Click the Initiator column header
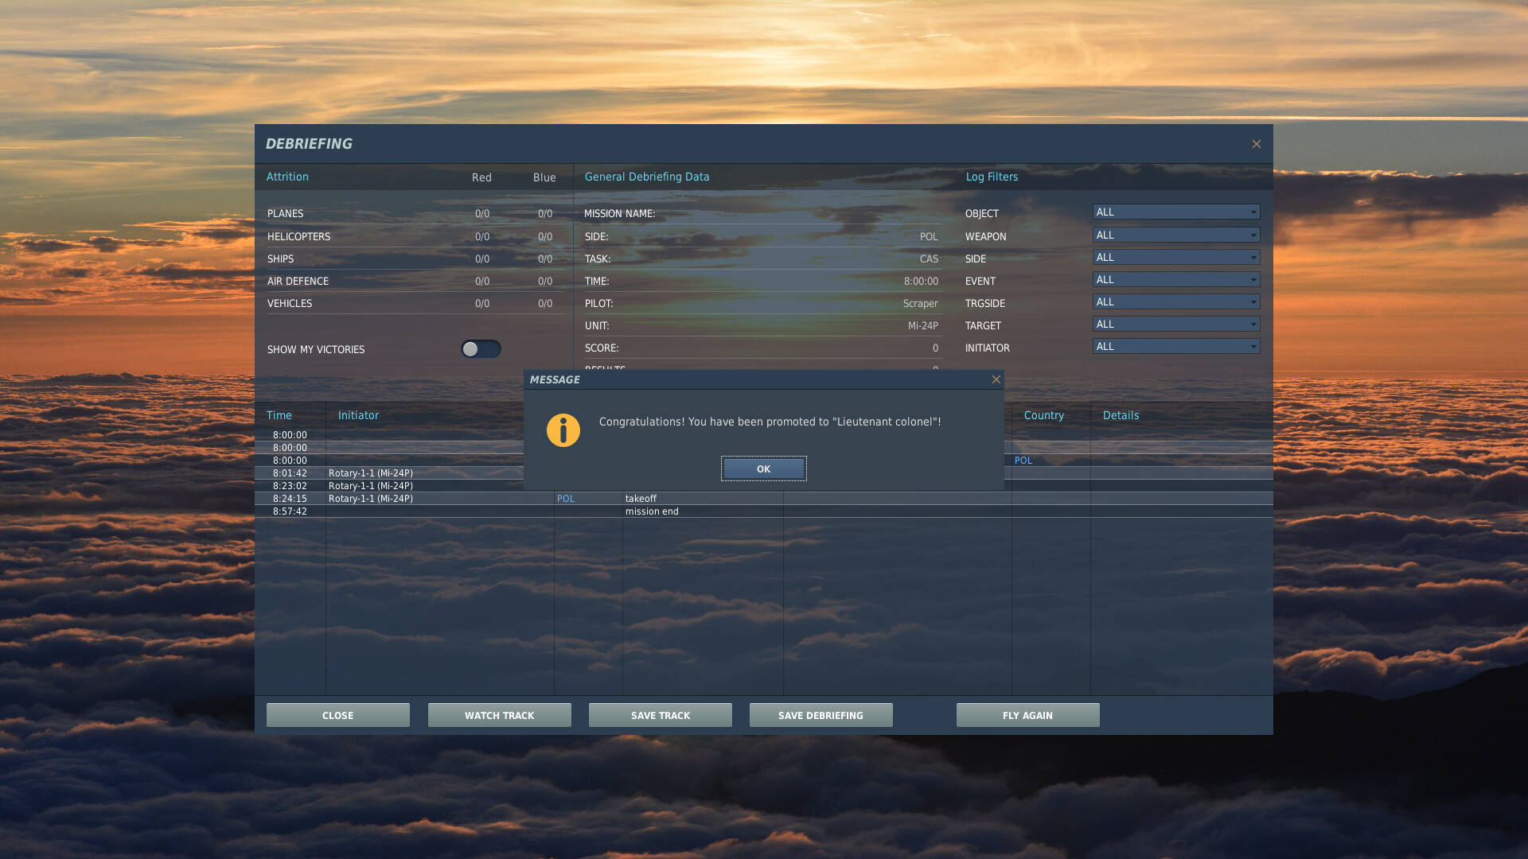The height and width of the screenshot is (859, 1528). click(x=358, y=415)
